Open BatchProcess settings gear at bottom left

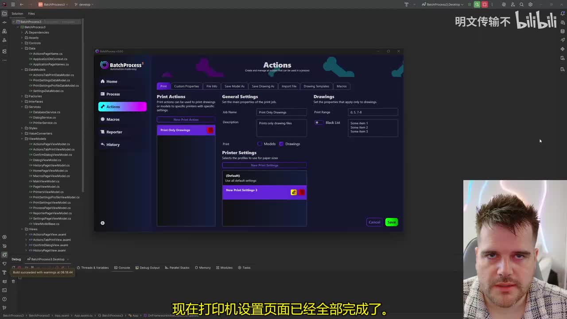click(x=102, y=223)
